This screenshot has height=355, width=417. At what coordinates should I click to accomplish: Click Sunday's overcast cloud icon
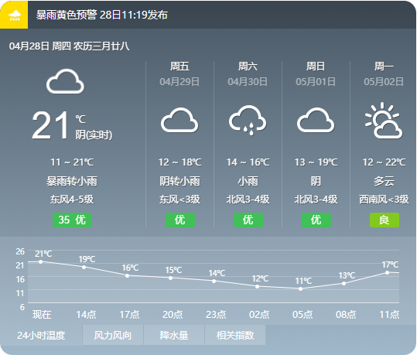[316, 120]
